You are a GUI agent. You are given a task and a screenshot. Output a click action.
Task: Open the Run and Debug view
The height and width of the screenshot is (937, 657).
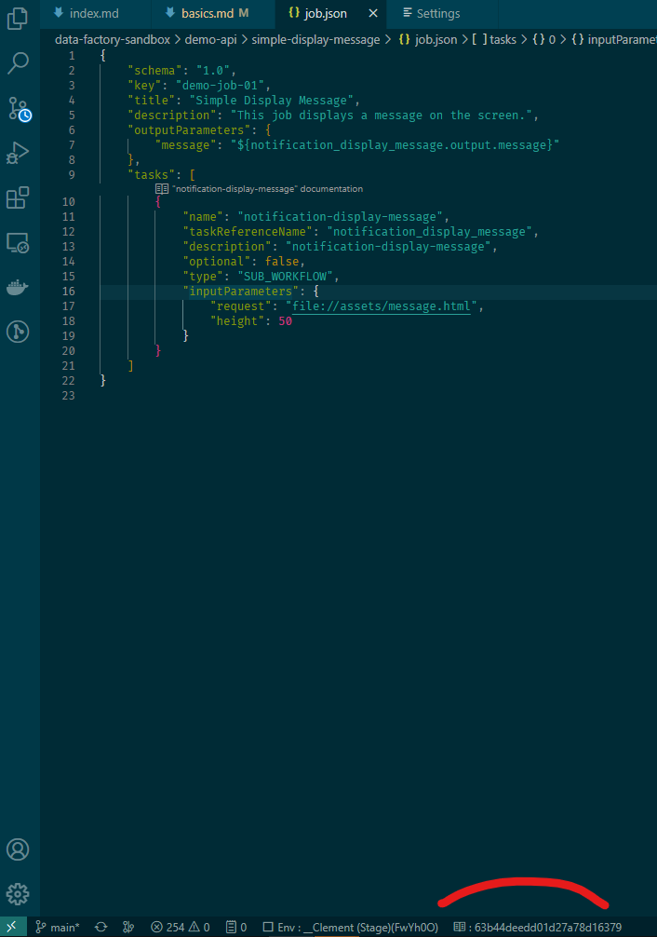tap(19, 154)
